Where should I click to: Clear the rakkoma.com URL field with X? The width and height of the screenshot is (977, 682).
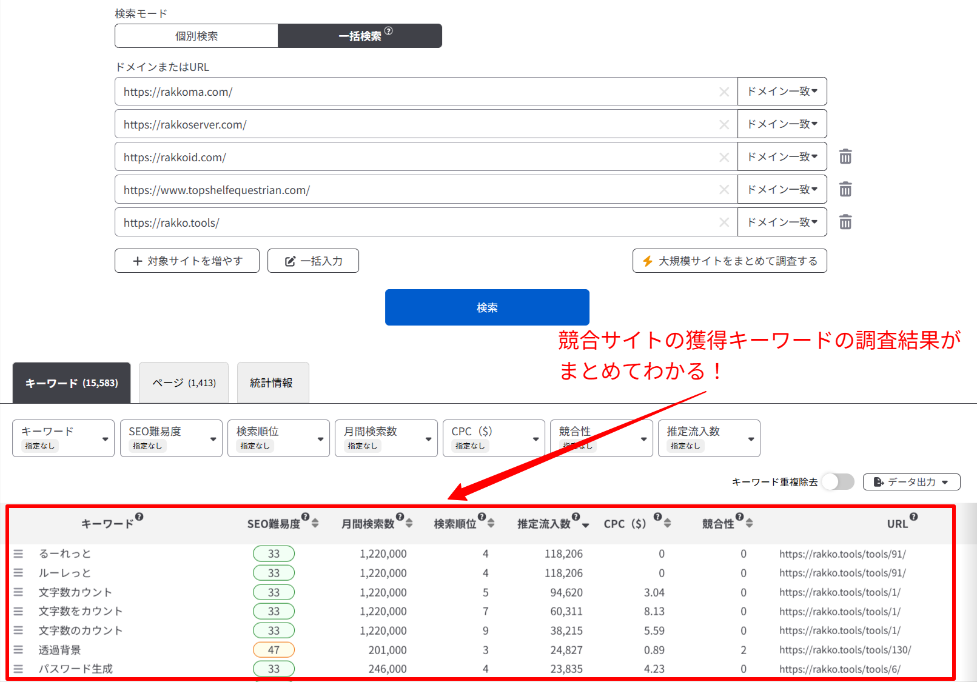pos(724,92)
